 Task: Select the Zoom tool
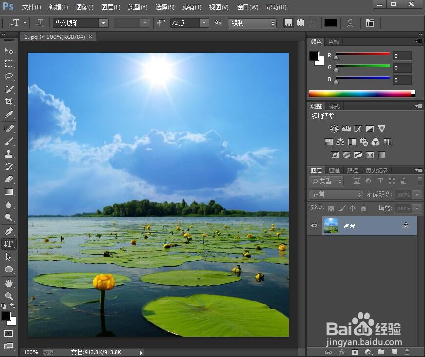(9, 296)
